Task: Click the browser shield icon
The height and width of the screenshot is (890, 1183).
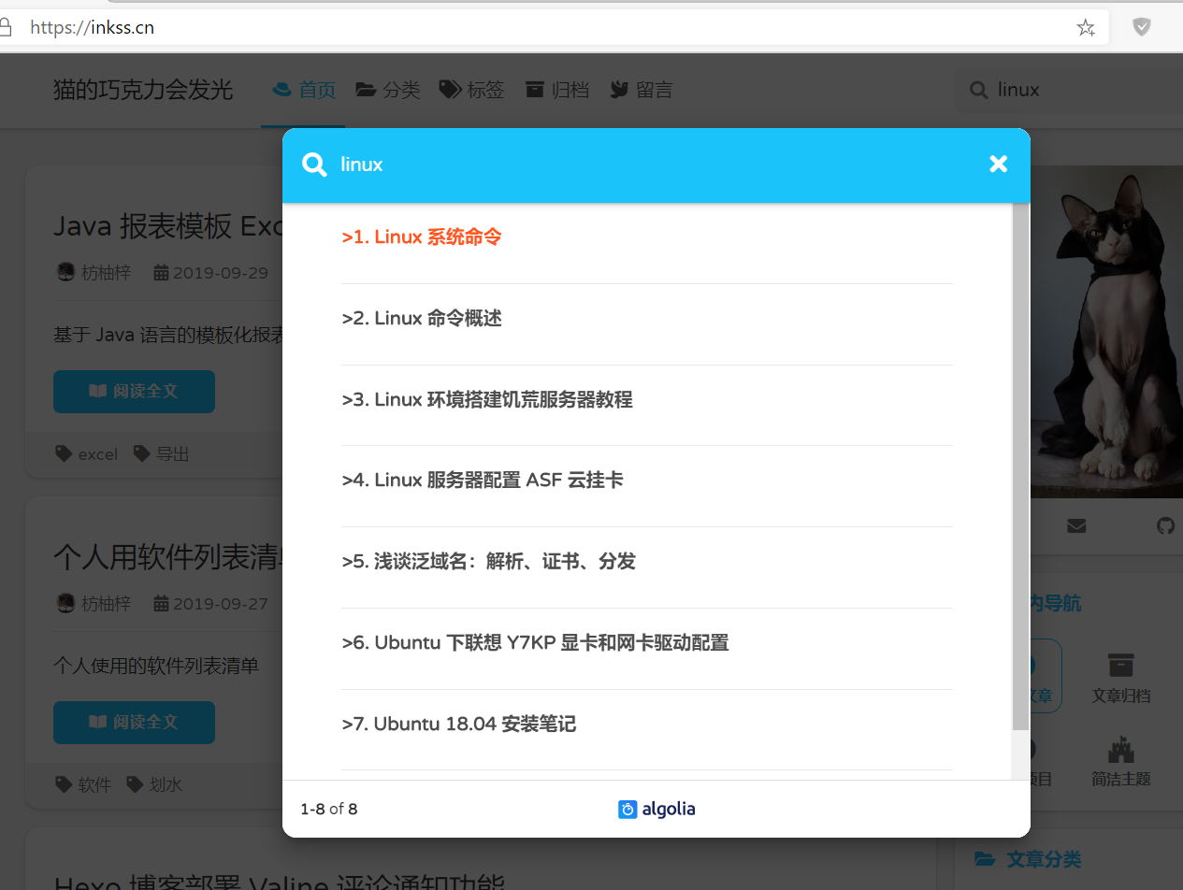Action: tap(1141, 27)
